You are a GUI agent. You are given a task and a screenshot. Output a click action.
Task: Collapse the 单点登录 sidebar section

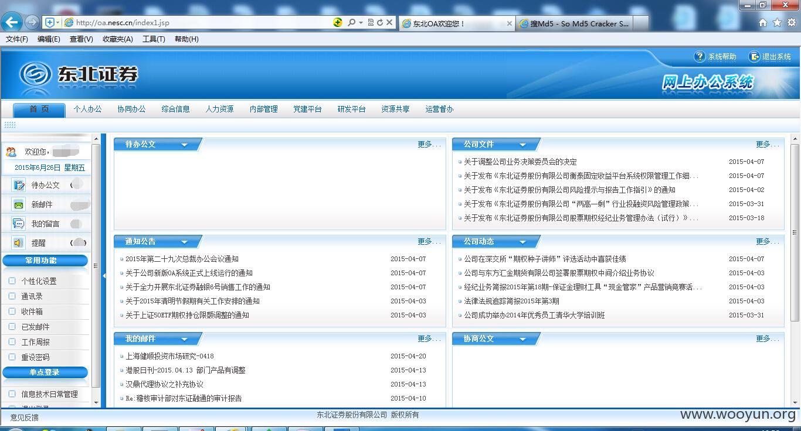[x=45, y=372]
